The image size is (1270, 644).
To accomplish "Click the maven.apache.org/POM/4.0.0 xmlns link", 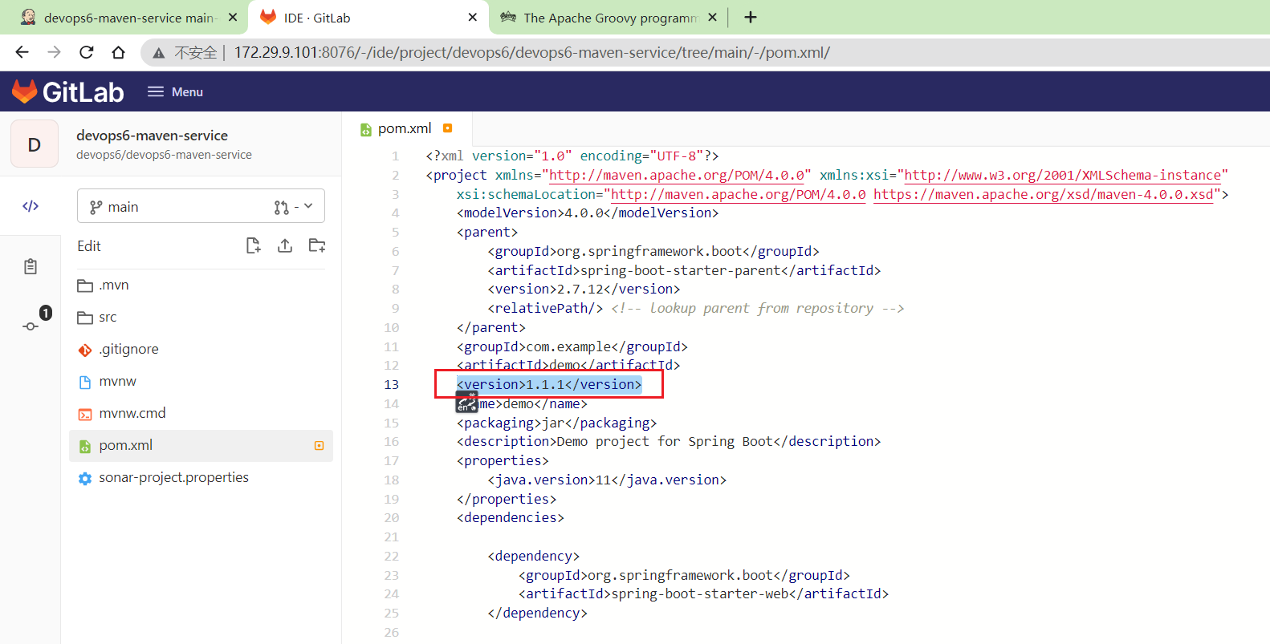I will 676,175.
